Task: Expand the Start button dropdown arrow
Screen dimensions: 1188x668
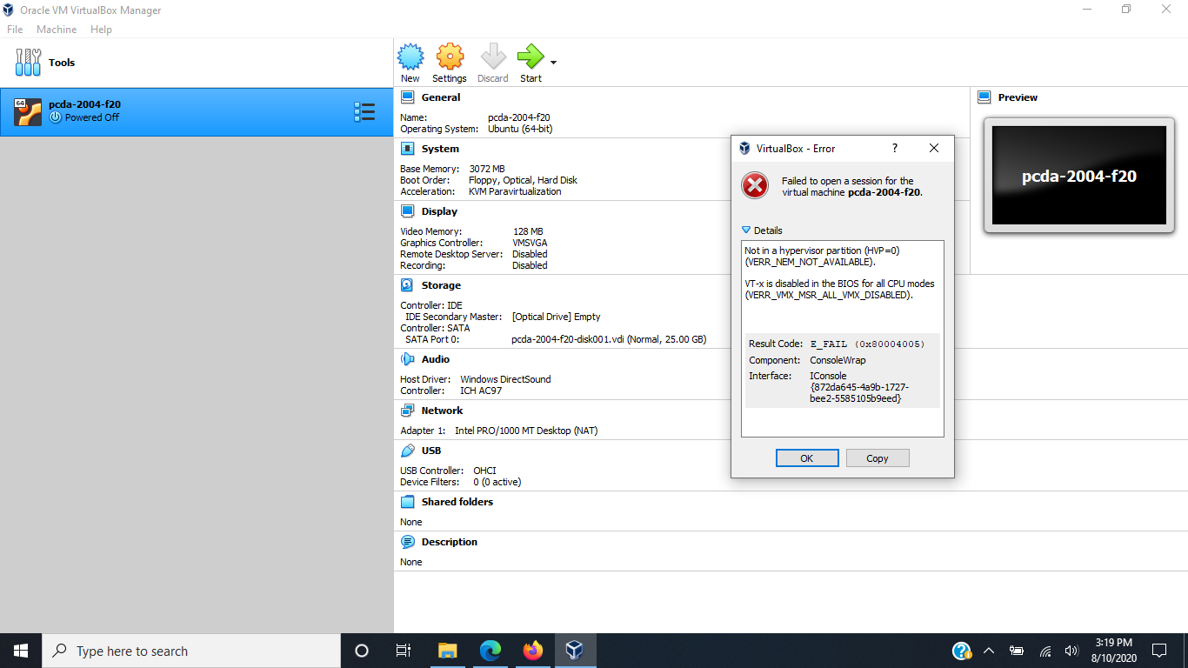Action: (x=553, y=63)
